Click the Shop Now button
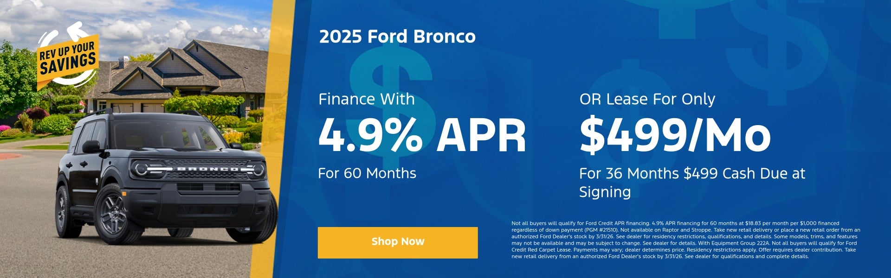The width and height of the screenshot is (891, 278). (x=397, y=242)
